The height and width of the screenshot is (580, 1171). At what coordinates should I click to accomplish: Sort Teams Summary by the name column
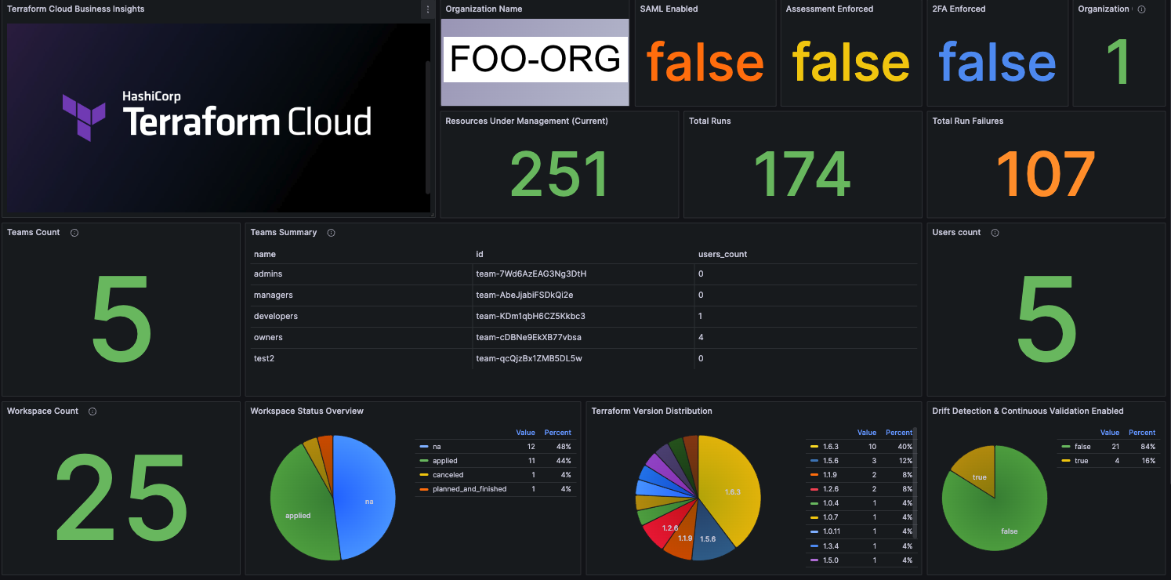click(x=265, y=254)
